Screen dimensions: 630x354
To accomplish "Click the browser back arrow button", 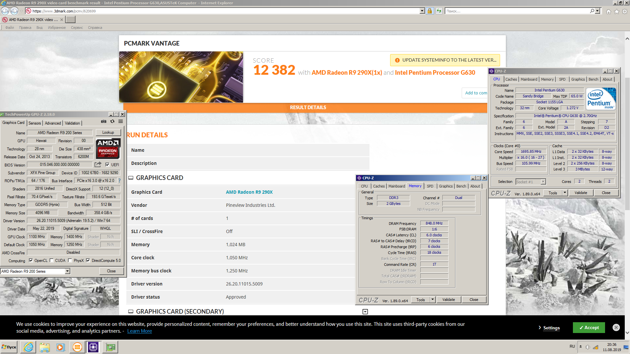I will point(5,11).
